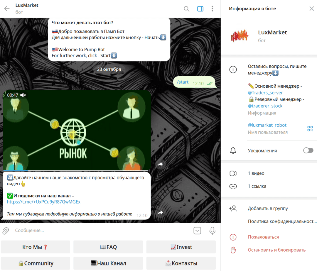317x271 pixels.
Task: Open the three-dot chat options menu
Action: pos(212,9)
